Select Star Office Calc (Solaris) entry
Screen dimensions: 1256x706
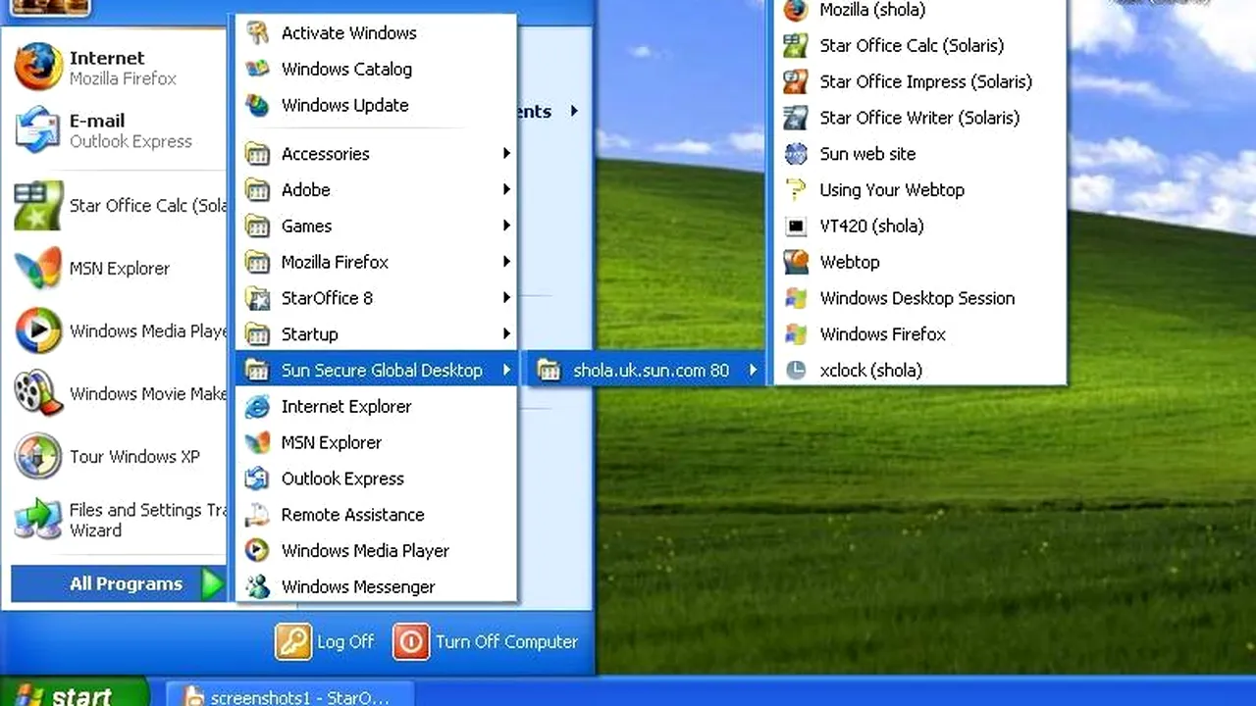[x=919, y=45]
